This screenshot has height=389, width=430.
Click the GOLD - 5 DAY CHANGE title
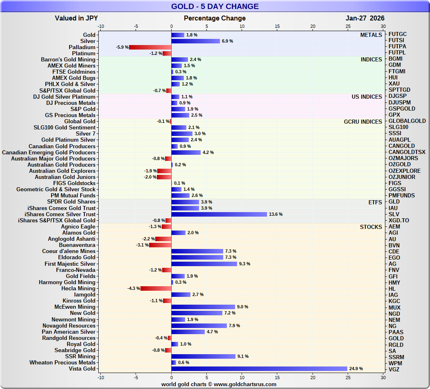point(215,6)
